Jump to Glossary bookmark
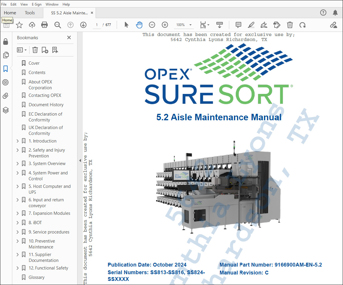The height and width of the screenshot is (285, 343). [x=37, y=277]
